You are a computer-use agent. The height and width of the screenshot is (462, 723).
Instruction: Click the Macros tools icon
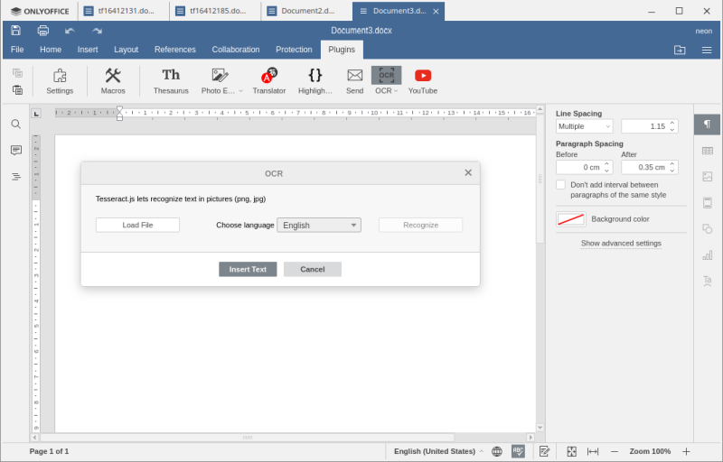pos(113,79)
